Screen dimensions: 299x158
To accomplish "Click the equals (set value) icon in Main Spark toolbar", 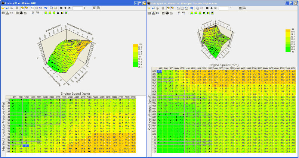I will (x=207, y=8).
